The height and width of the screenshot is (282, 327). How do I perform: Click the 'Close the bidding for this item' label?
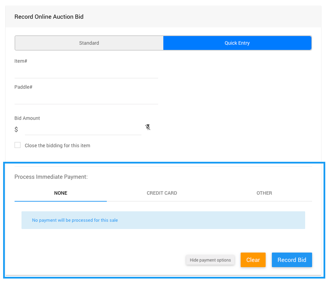tap(58, 146)
